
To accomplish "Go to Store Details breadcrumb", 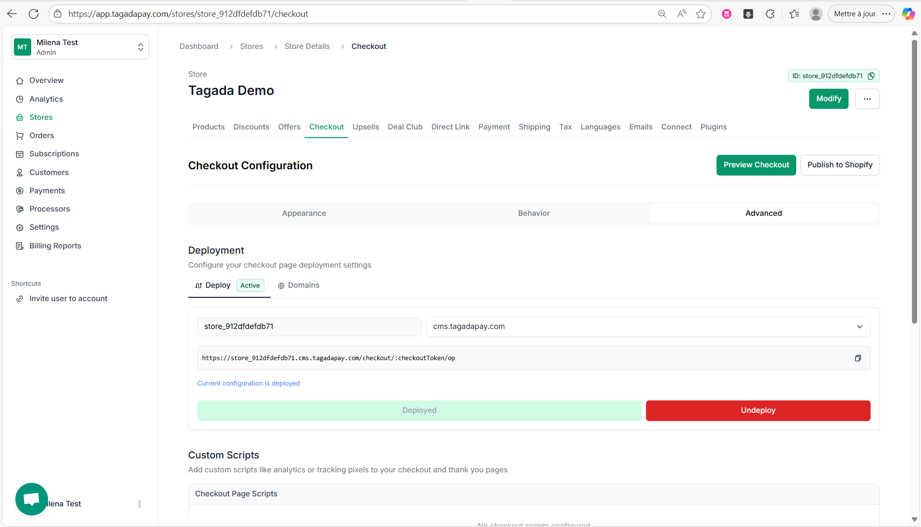I will [307, 47].
